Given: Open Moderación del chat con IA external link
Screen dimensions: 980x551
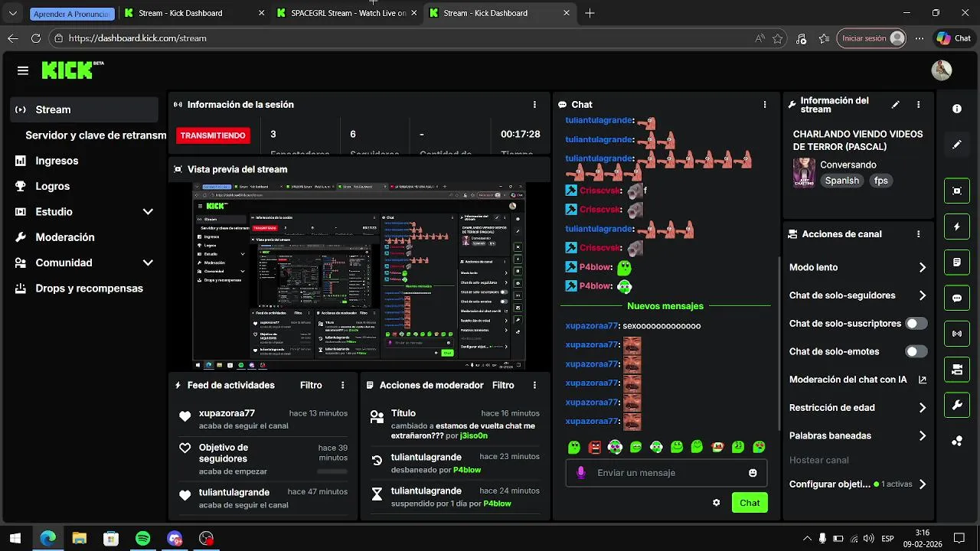Looking at the screenshot, I should (x=923, y=380).
